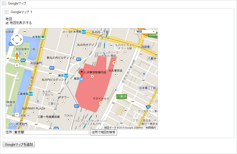Click the restaurant icon below マクドナルド
Screen dimensions: 237x154
pos(101,103)
